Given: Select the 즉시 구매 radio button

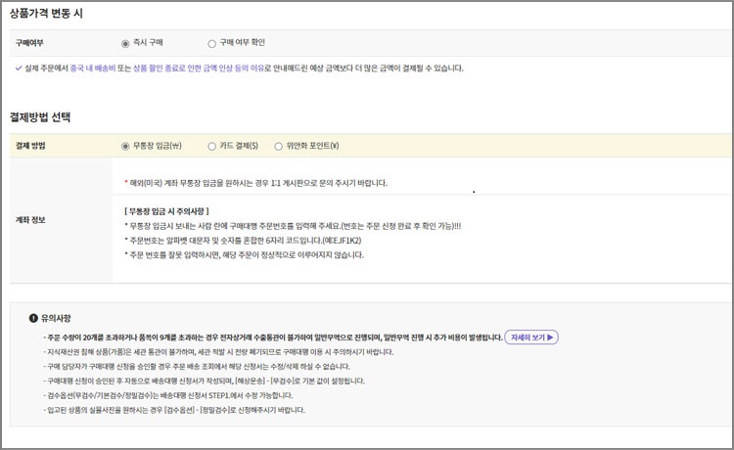Looking at the screenshot, I should click(x=125, y=43).
